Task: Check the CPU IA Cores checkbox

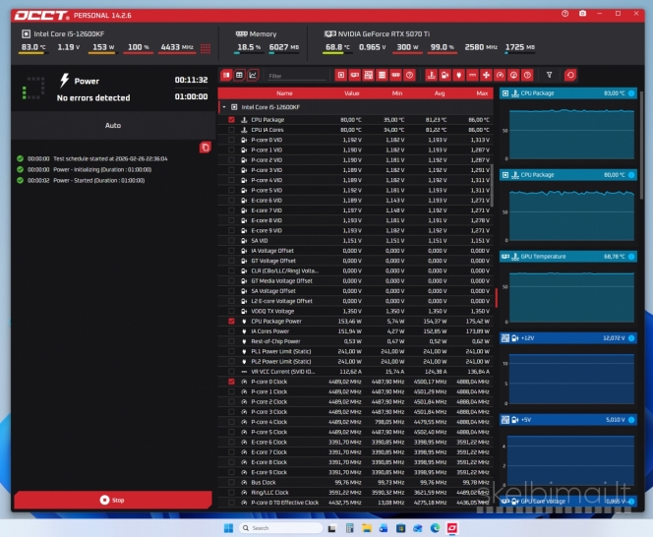Action: pyautogui.click(x=231, y=130)
